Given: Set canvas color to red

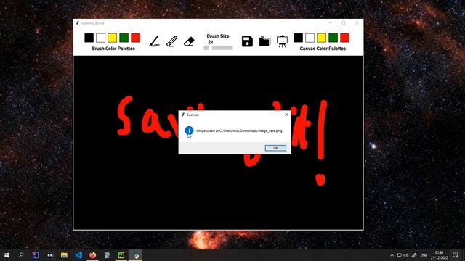Looking at the screenshot, I should click(344, 38).
